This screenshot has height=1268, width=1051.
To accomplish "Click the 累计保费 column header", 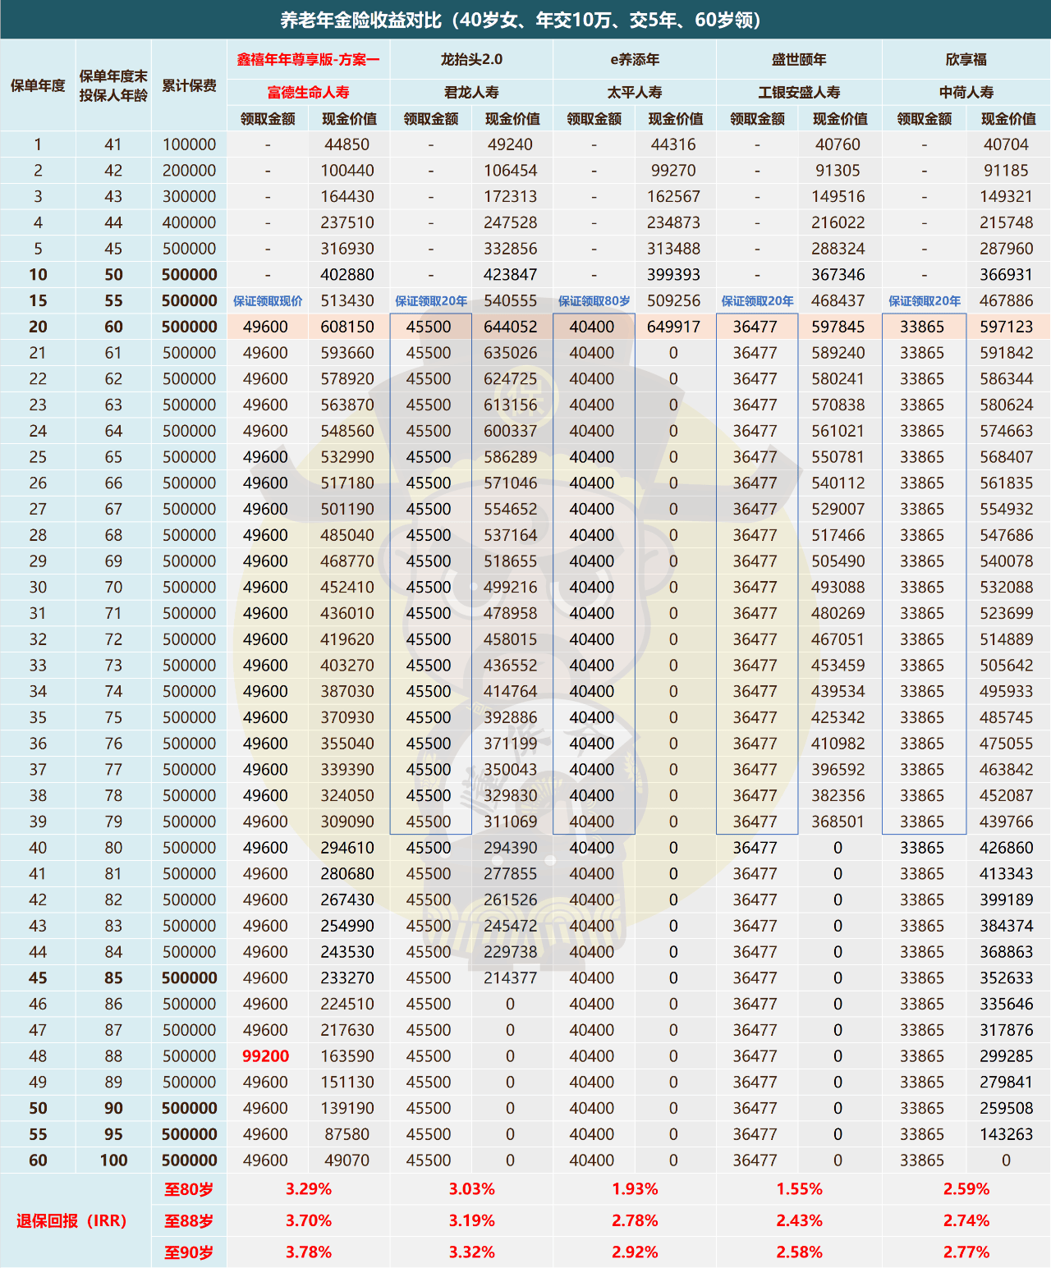I will click(x=190, y=85).
